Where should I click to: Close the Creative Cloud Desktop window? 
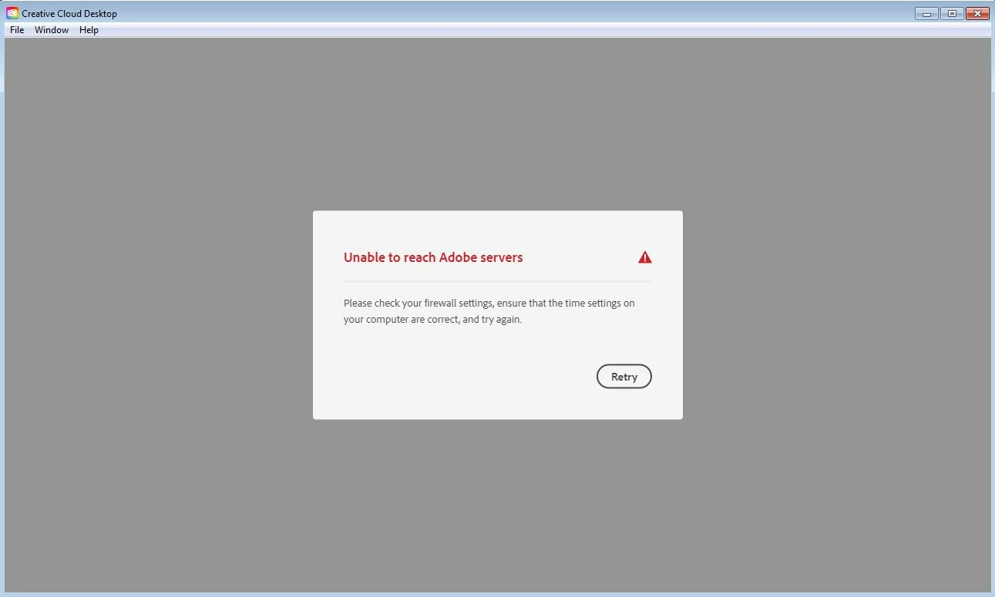tap(977, 13)
